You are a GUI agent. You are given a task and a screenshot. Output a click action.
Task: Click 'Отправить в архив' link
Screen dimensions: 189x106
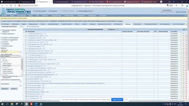point(7,46)
